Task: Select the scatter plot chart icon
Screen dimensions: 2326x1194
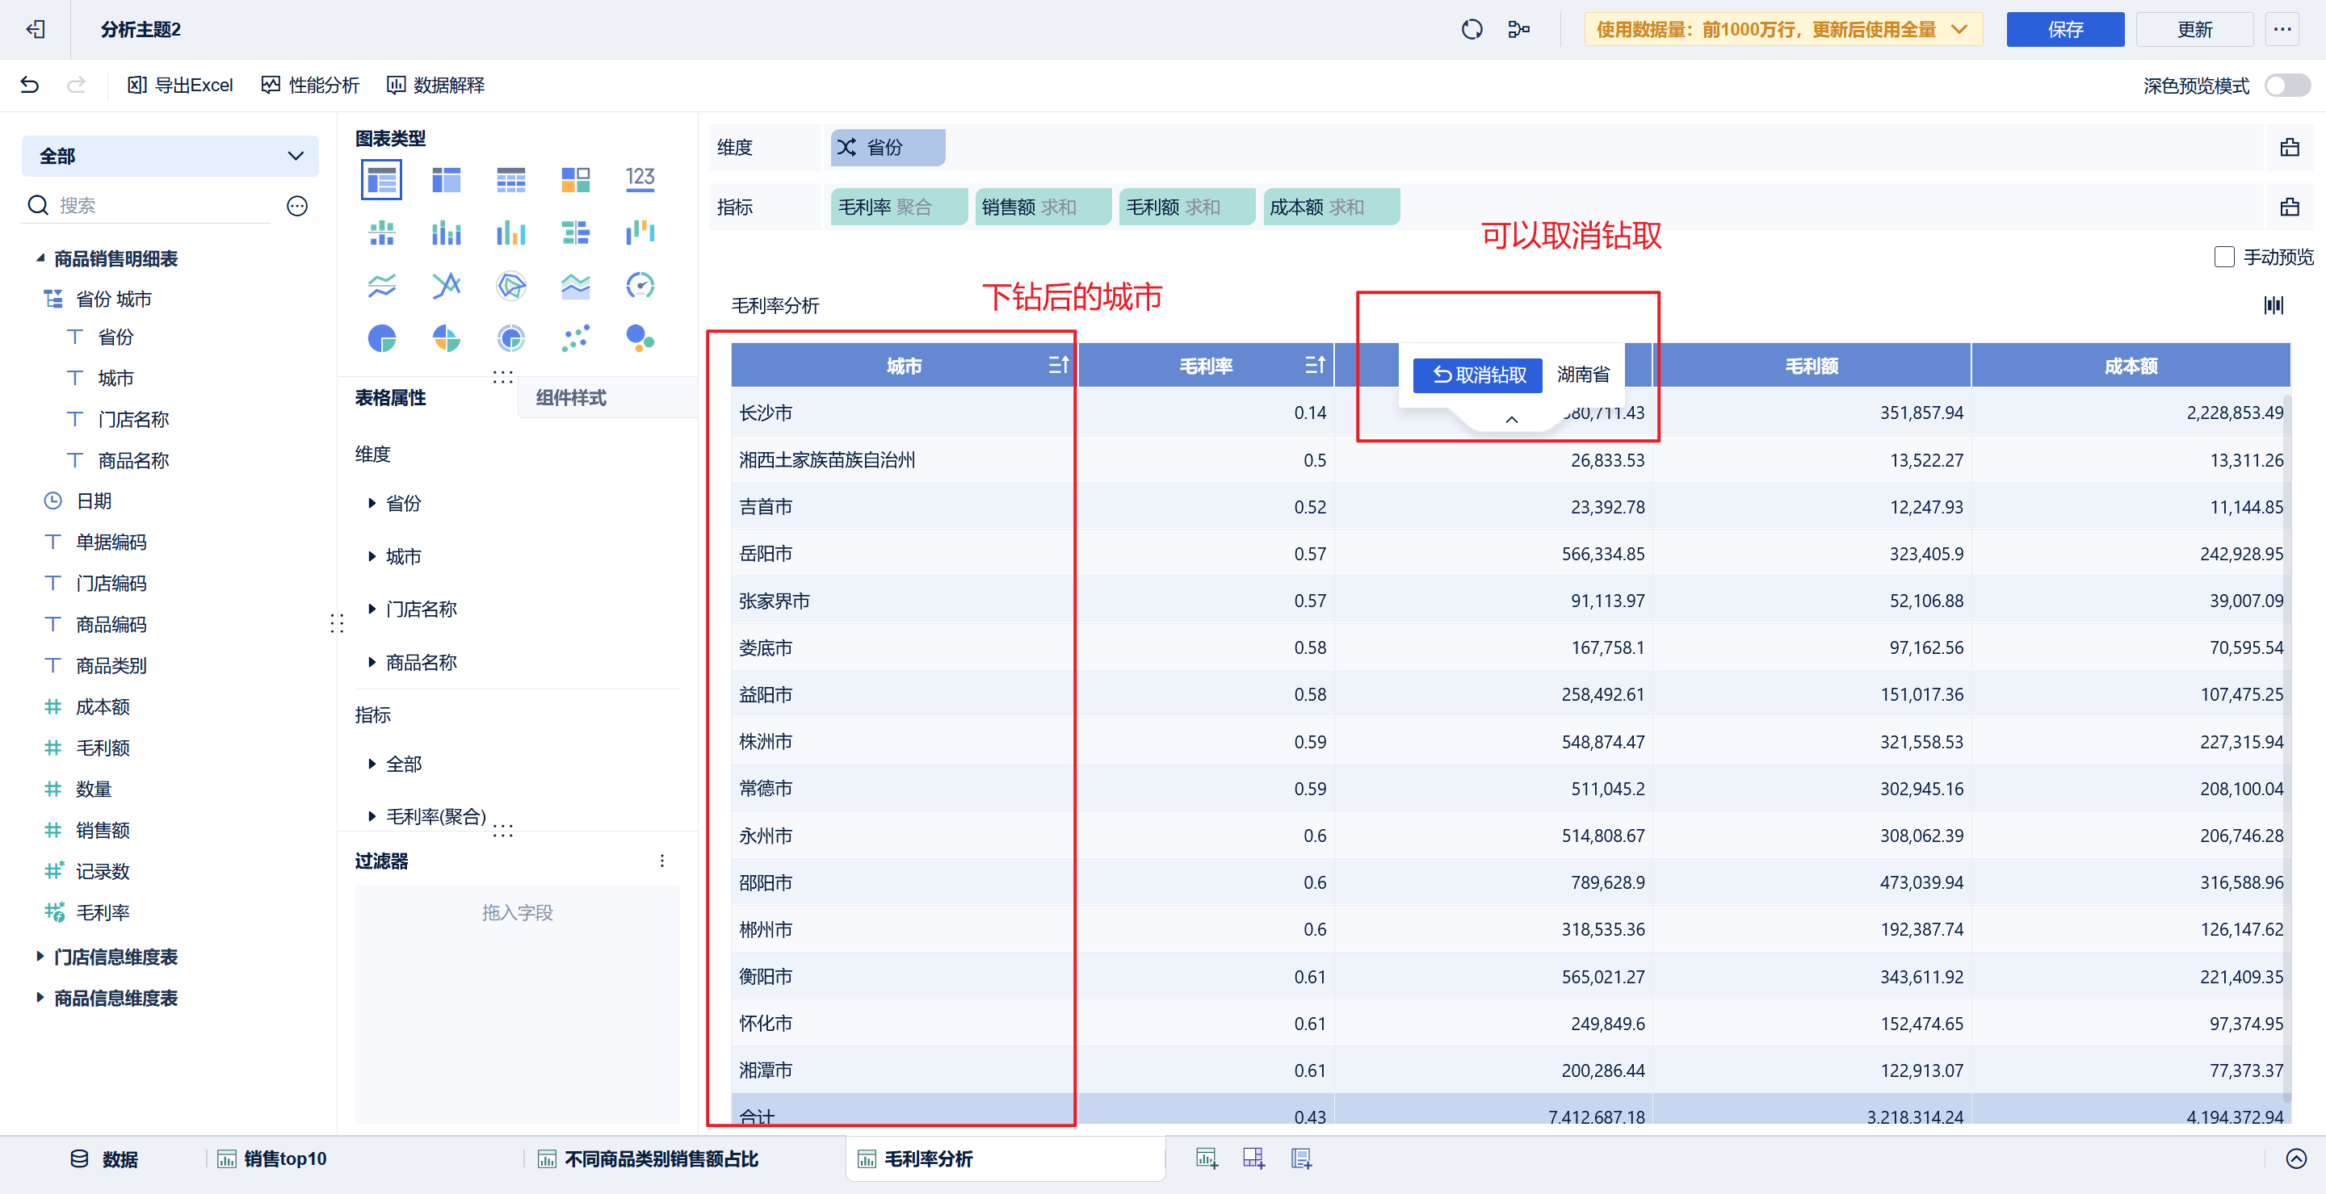Action: point(575,338)
